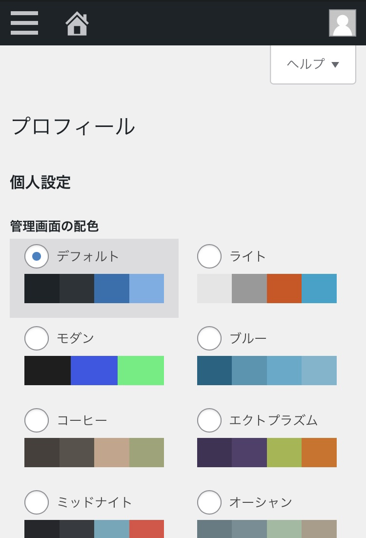The height and width of the screenshot is (538, 366).
Task: Click the オーシャン label text
Action: coord(261,502)
